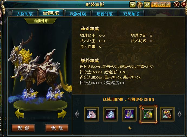The image size is (187, 137).
Task: Show next mount costumes with right chevron
Action: (x=179, y=114)
